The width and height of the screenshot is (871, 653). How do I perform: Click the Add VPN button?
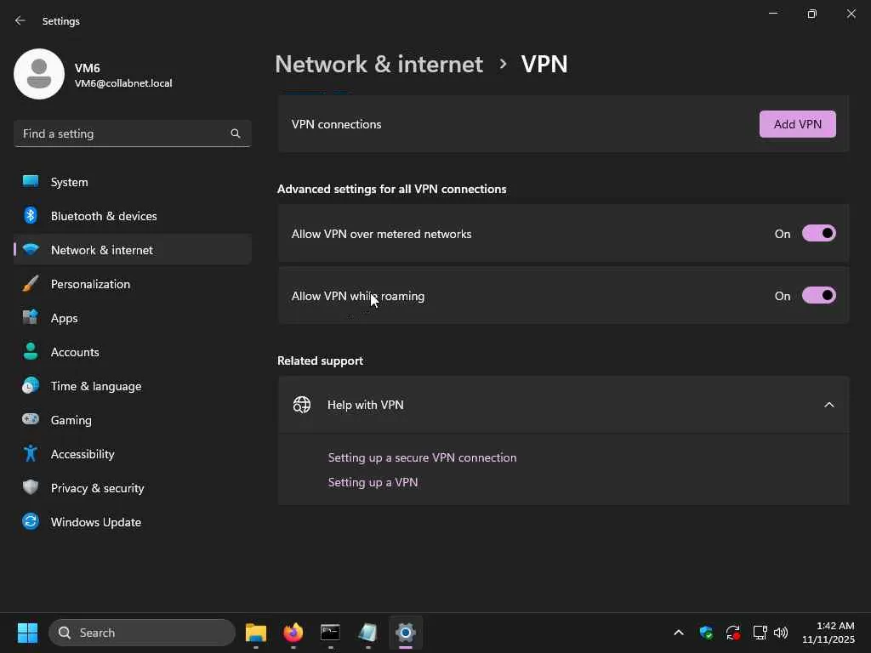click(797, 124)
